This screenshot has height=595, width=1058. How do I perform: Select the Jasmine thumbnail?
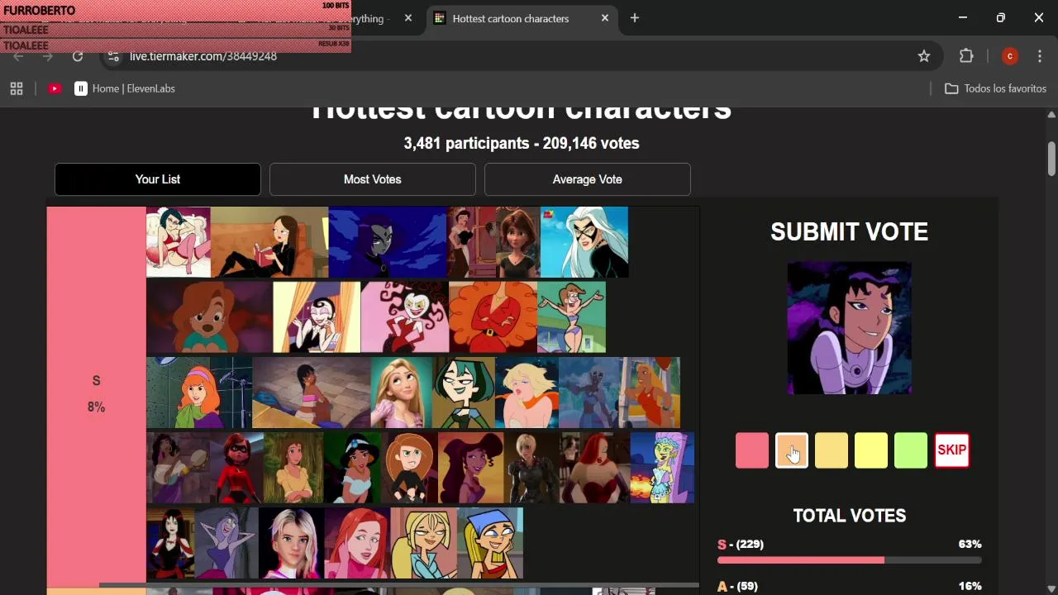click(x=352, y=468)
